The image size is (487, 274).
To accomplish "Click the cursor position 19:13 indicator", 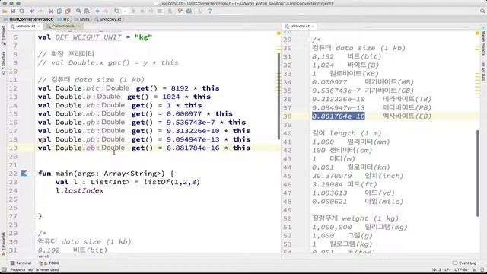I will pos(436,269).
